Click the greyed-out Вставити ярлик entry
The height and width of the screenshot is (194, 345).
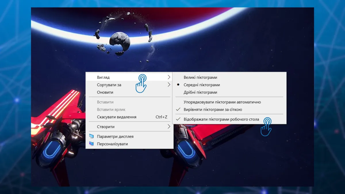coord(129,110)
